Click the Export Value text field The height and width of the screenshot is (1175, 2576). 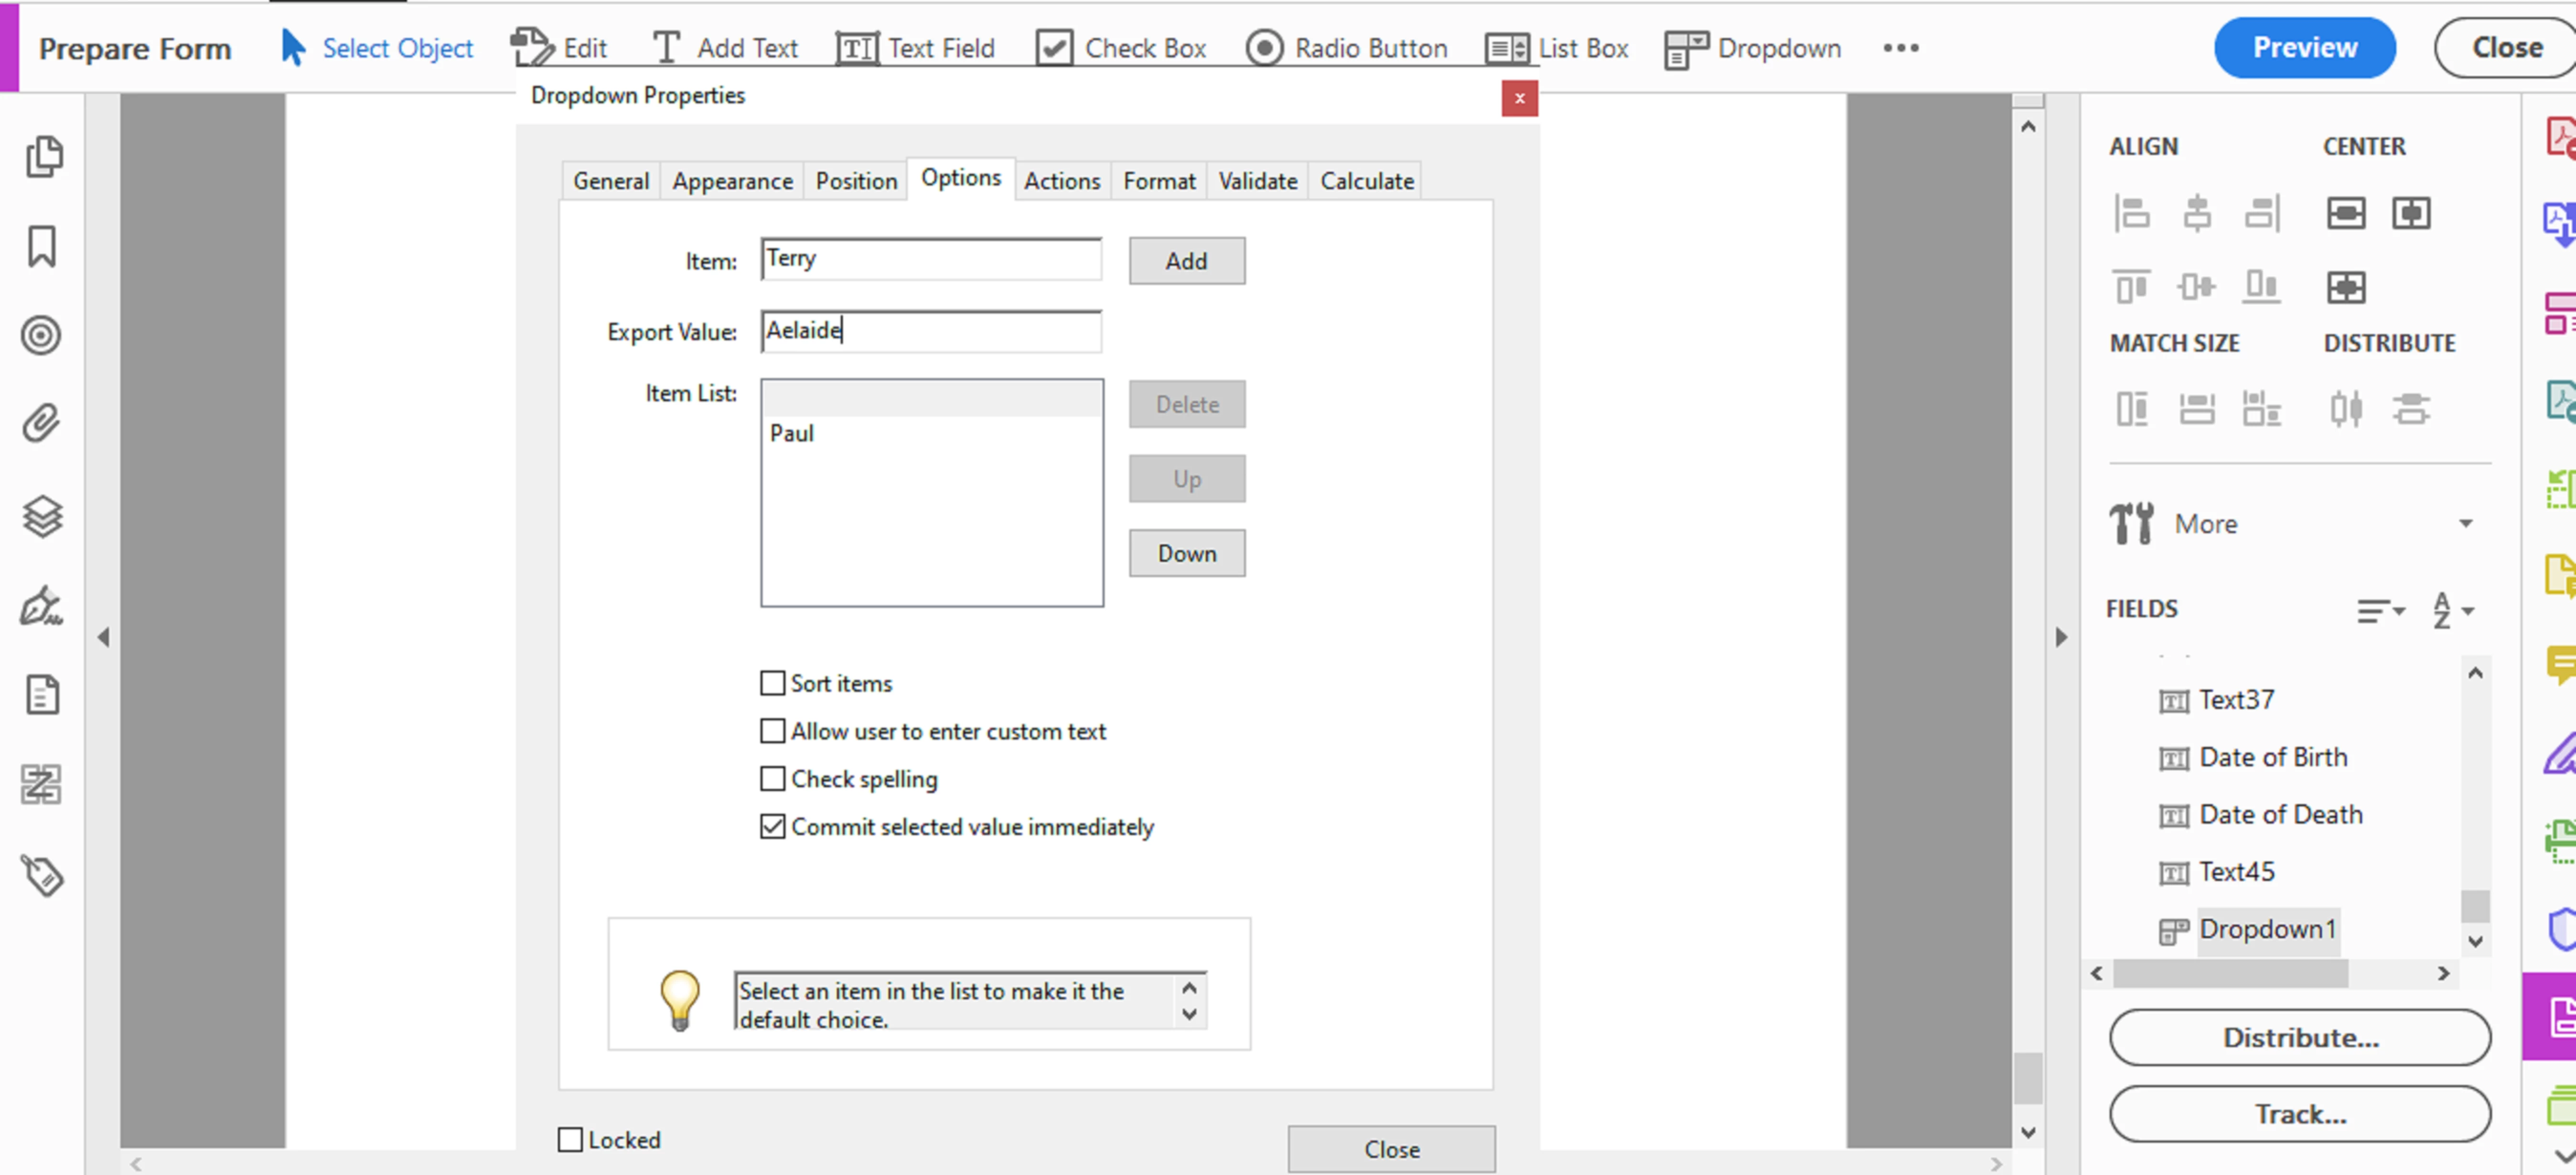coord(930,331)
